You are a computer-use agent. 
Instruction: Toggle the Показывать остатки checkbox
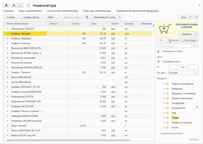point(158,51)
